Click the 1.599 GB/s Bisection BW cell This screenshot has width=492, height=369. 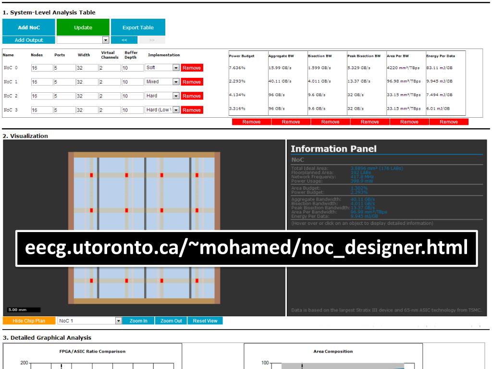(320, 68)
